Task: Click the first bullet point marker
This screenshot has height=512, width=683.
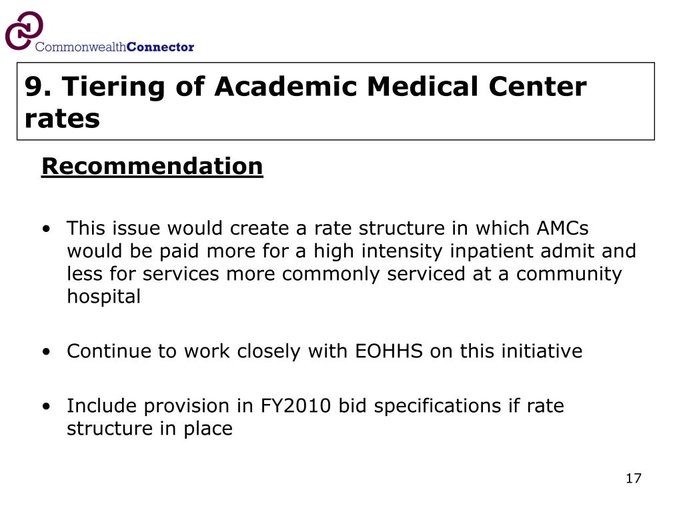Action: 47,229
